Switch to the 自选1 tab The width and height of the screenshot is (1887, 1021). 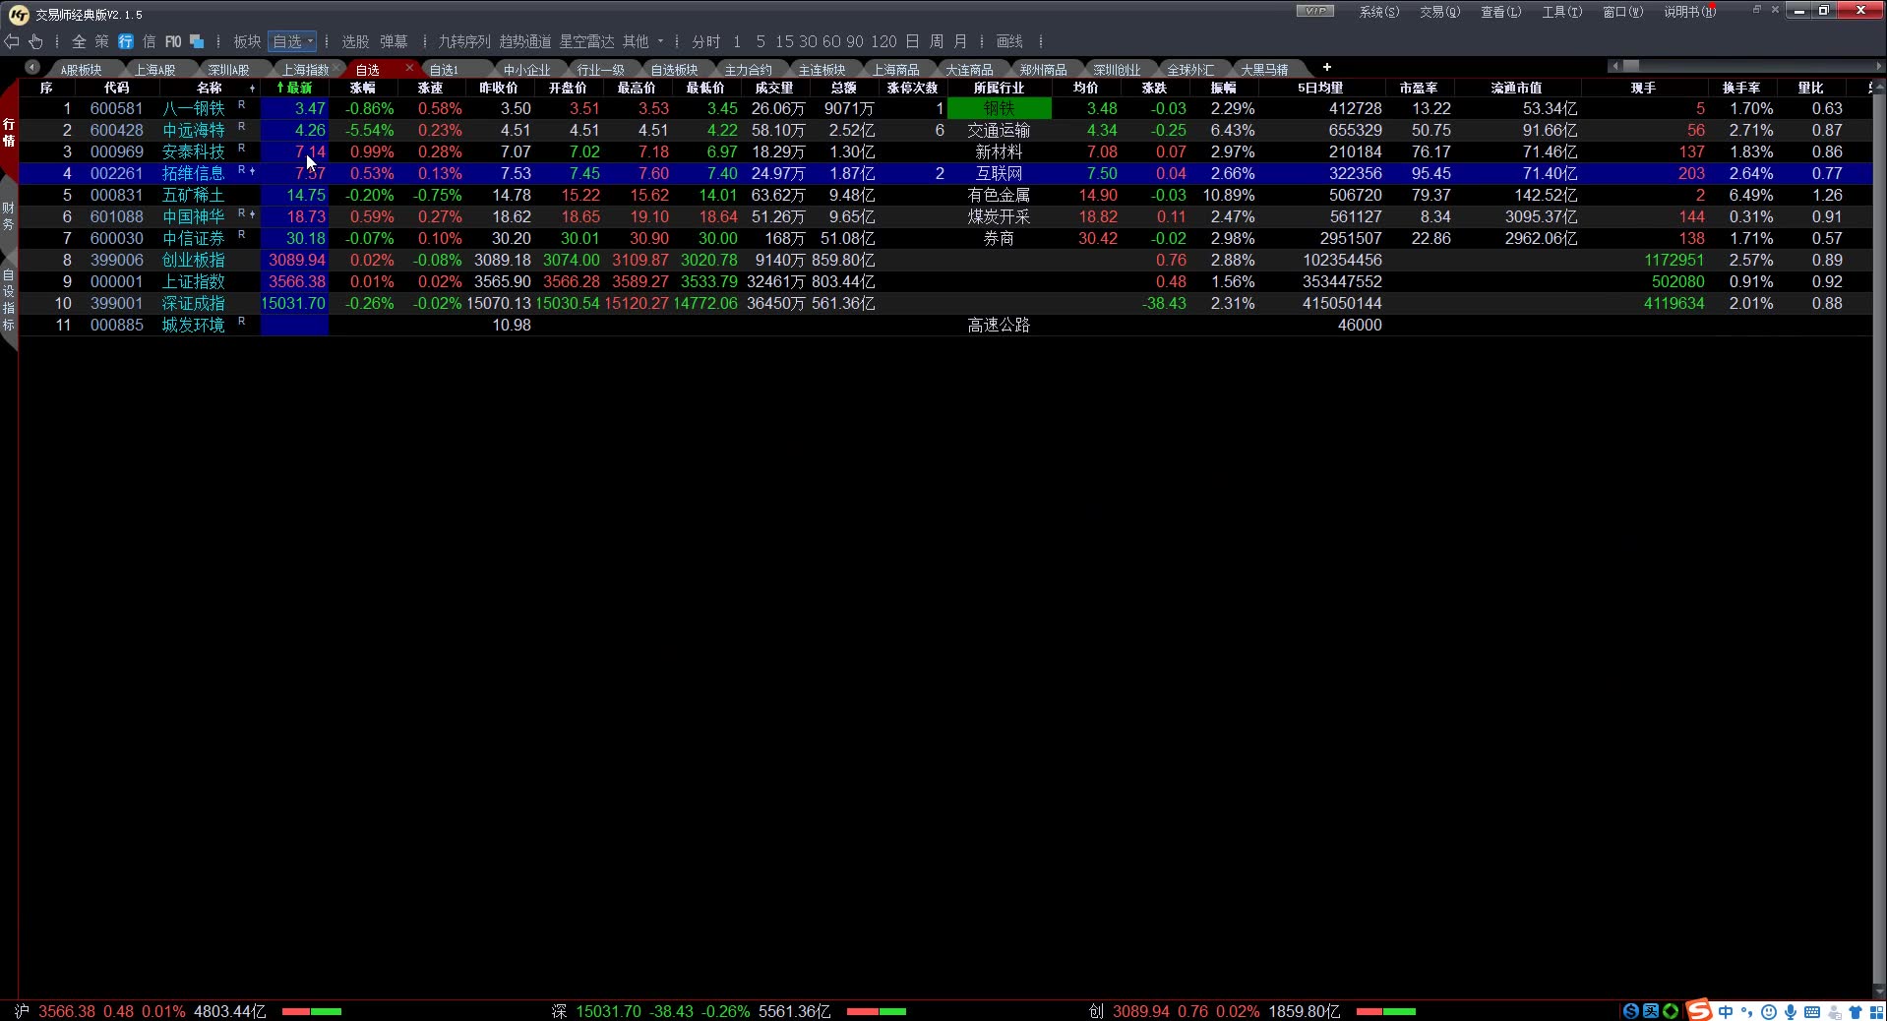pyautogui.click(x=444, y=70)
